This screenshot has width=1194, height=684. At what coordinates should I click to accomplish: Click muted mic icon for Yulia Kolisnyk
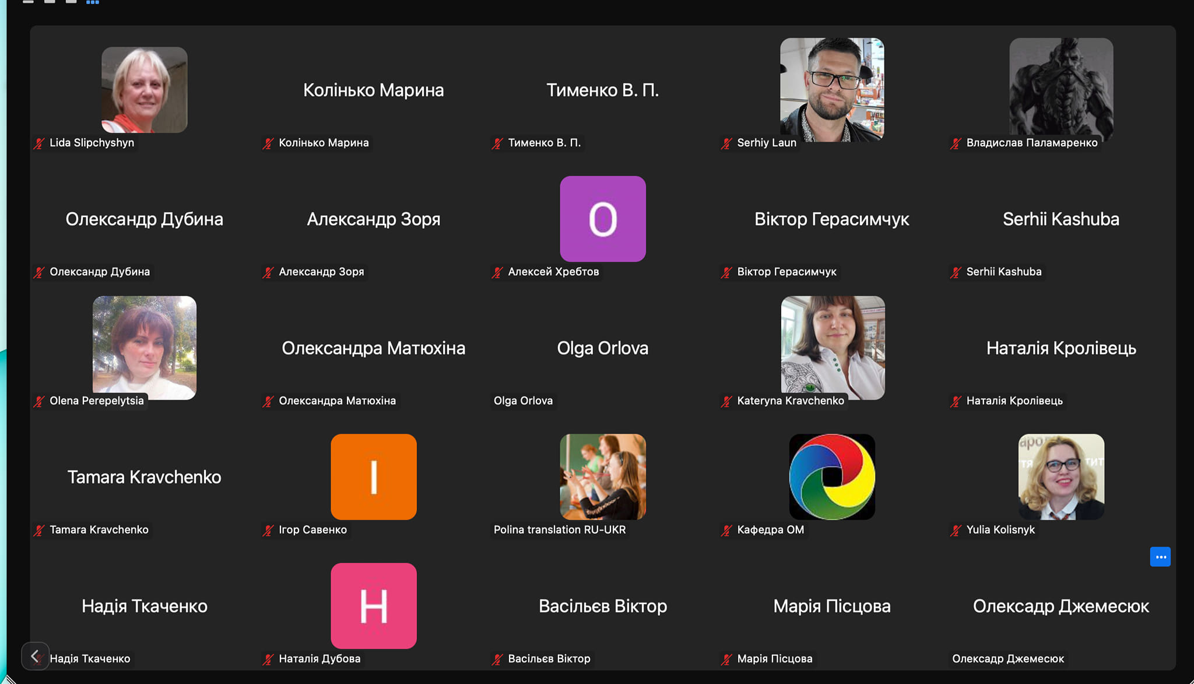[956, 531]
